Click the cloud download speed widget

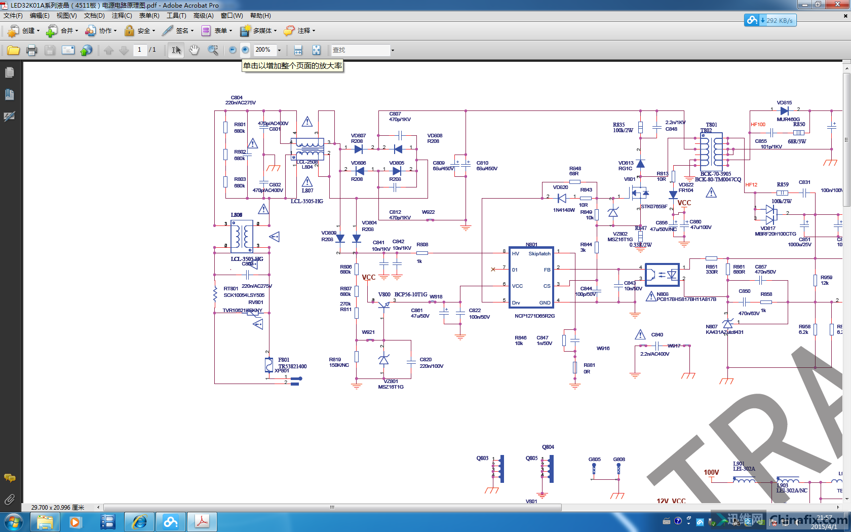click(770, 20)
